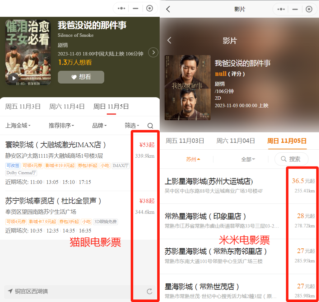Open the more menu in Mimi ticket app
Image resolution: width=319 pixels, height=302 pixels.
coord(281,9)
